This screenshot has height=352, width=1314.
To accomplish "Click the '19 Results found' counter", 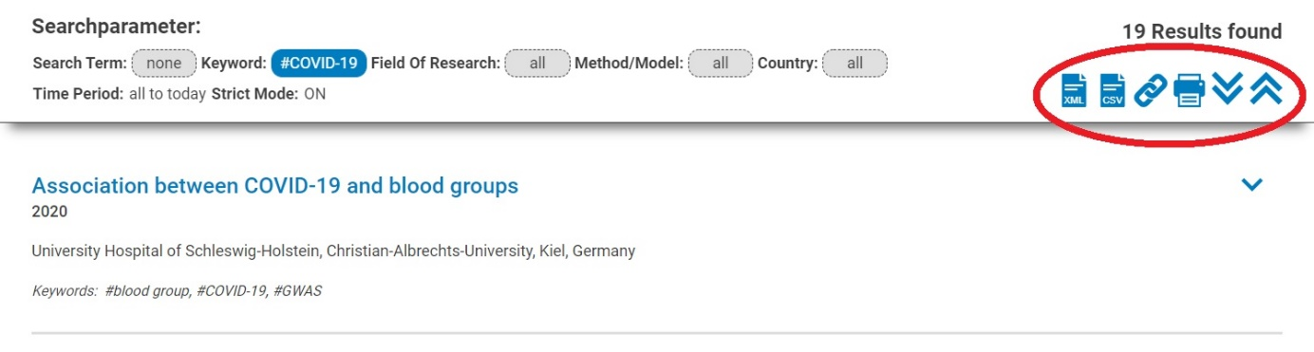I will [x=1202, y=31].
